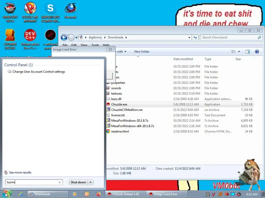Open the recent pages dropdown in Explorer
This screenshot has width=265, height=198.
[76, 38]
